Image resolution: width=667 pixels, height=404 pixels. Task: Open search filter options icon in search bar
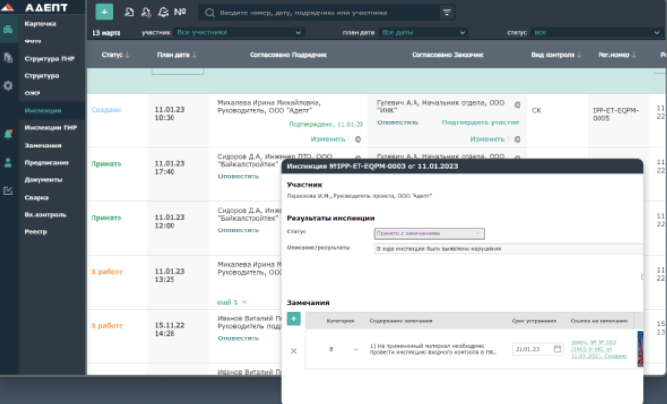[446, 13]
